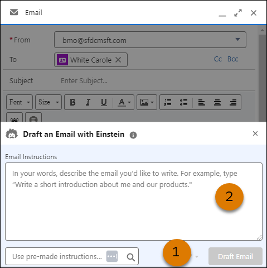Close the Draft with Einstein panel
267x268 pixels.
point(255,133)
